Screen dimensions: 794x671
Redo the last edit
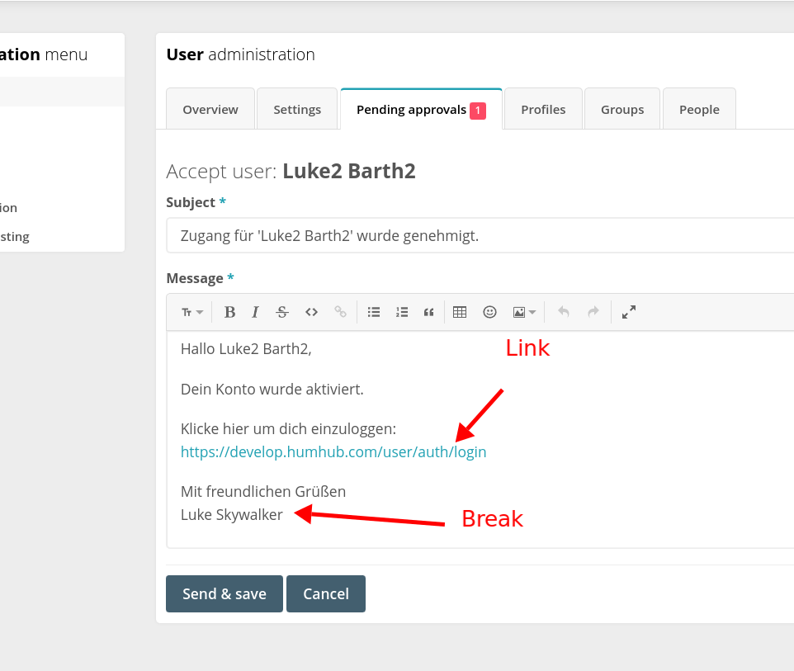593,312
